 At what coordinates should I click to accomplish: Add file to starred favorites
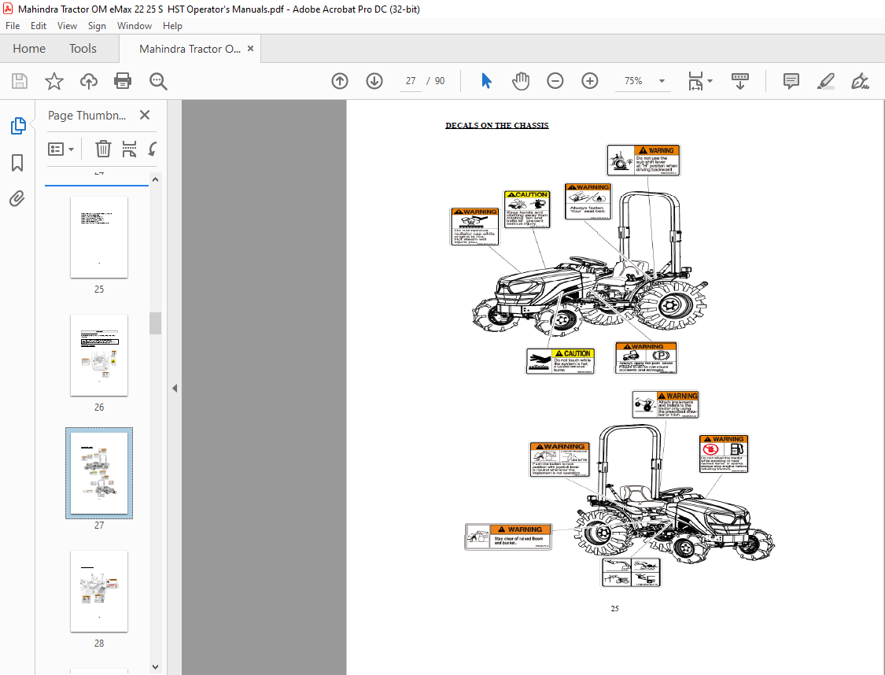pos(54,81)
